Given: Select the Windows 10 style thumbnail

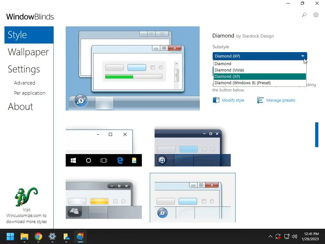Looking at the screenshot, I should click(x=104, y=146).
